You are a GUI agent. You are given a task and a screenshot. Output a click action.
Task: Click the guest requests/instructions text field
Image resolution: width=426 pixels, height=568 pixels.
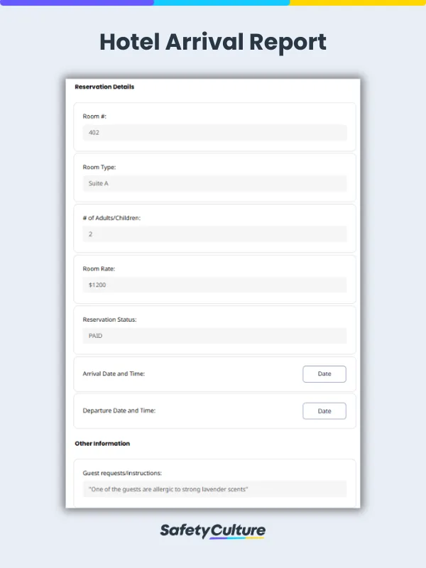pyautogui.click(x=213, y=489)
